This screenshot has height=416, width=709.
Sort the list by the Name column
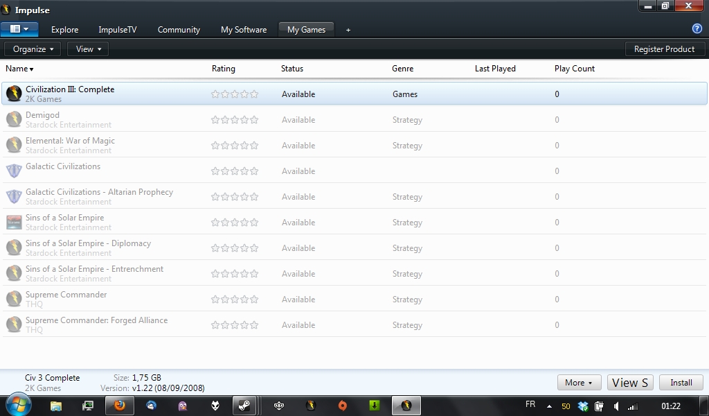[x=19, y=69]
